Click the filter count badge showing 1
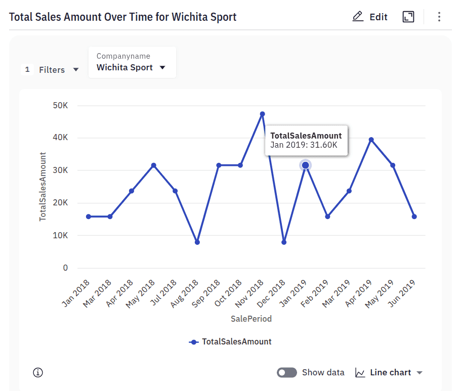Image resolution: width=459 pixels, height=391 pixels. click(x=27, y=69)
